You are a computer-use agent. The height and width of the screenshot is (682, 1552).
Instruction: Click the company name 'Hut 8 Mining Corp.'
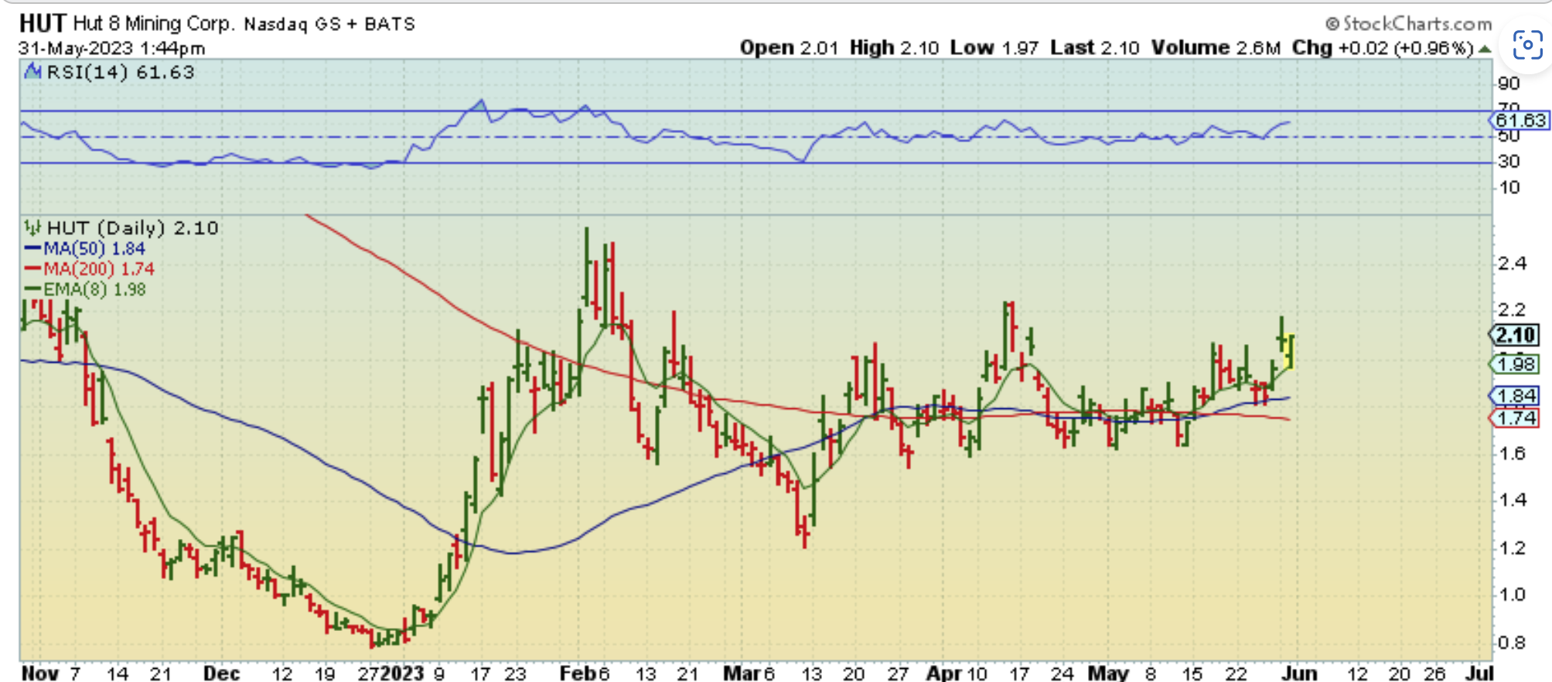tap(153, 23)
